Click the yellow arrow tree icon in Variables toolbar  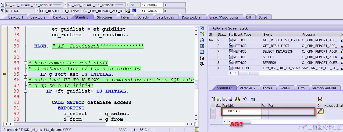tap(245, 99)
